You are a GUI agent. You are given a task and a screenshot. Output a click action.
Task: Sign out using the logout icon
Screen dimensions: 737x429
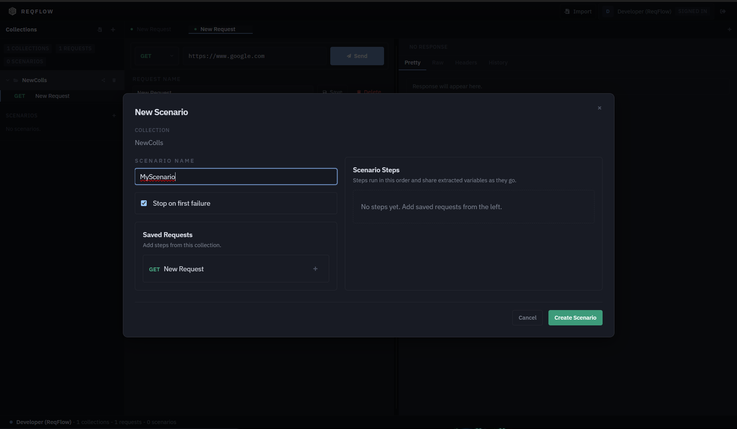723,11
